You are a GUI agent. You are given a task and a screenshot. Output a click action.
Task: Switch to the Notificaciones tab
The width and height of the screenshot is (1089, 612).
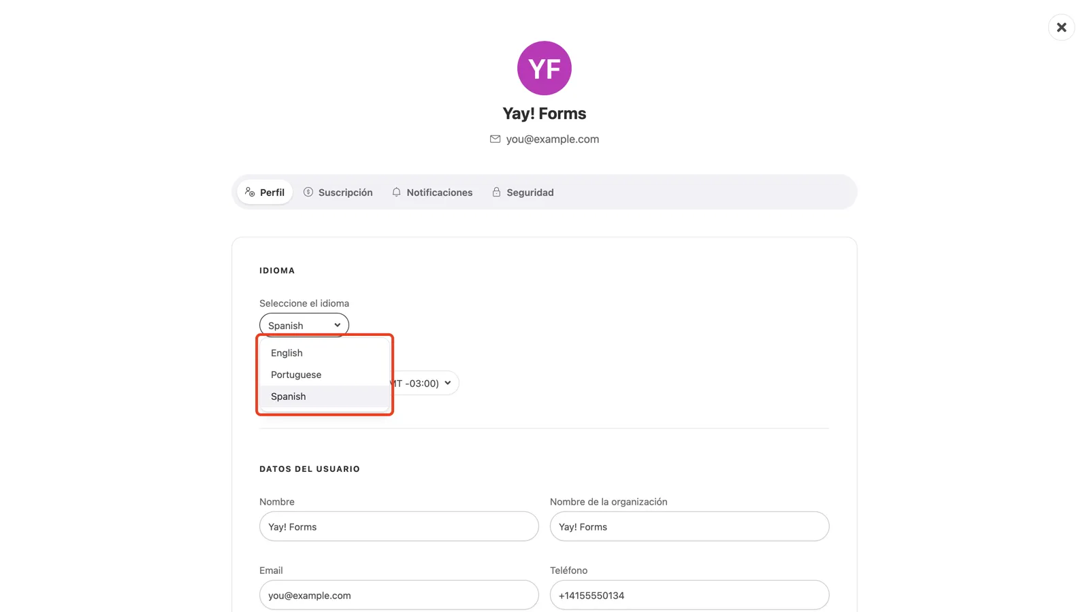[x=432, y=192]
